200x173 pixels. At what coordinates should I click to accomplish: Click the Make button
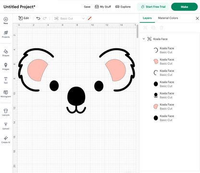(184, 7)
